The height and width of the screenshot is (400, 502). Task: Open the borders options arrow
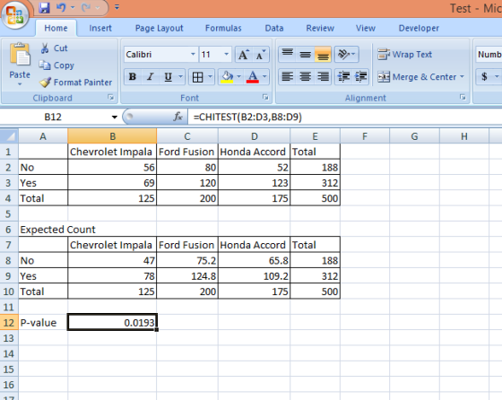click(x=210, y=77)
